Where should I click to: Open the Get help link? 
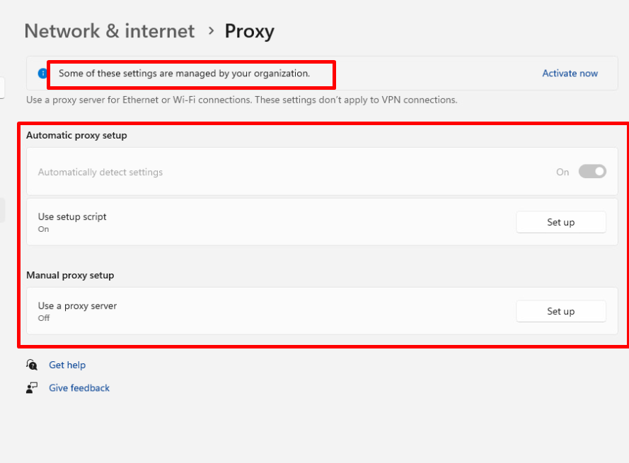(67, 365)
